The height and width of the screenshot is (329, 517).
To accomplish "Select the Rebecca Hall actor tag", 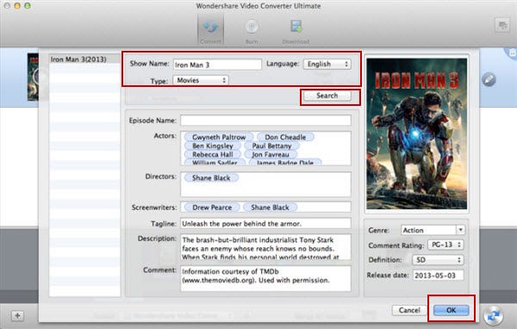I will tap(213, 154).
